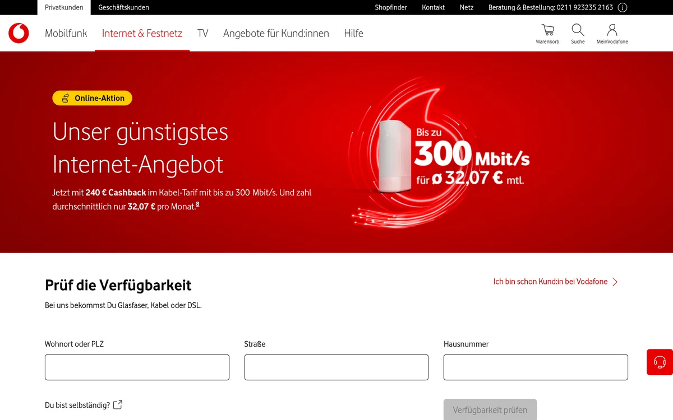Open the Mobilfunk menu
The height and width of the screenshot is (420, 673).
coord(66,33)
